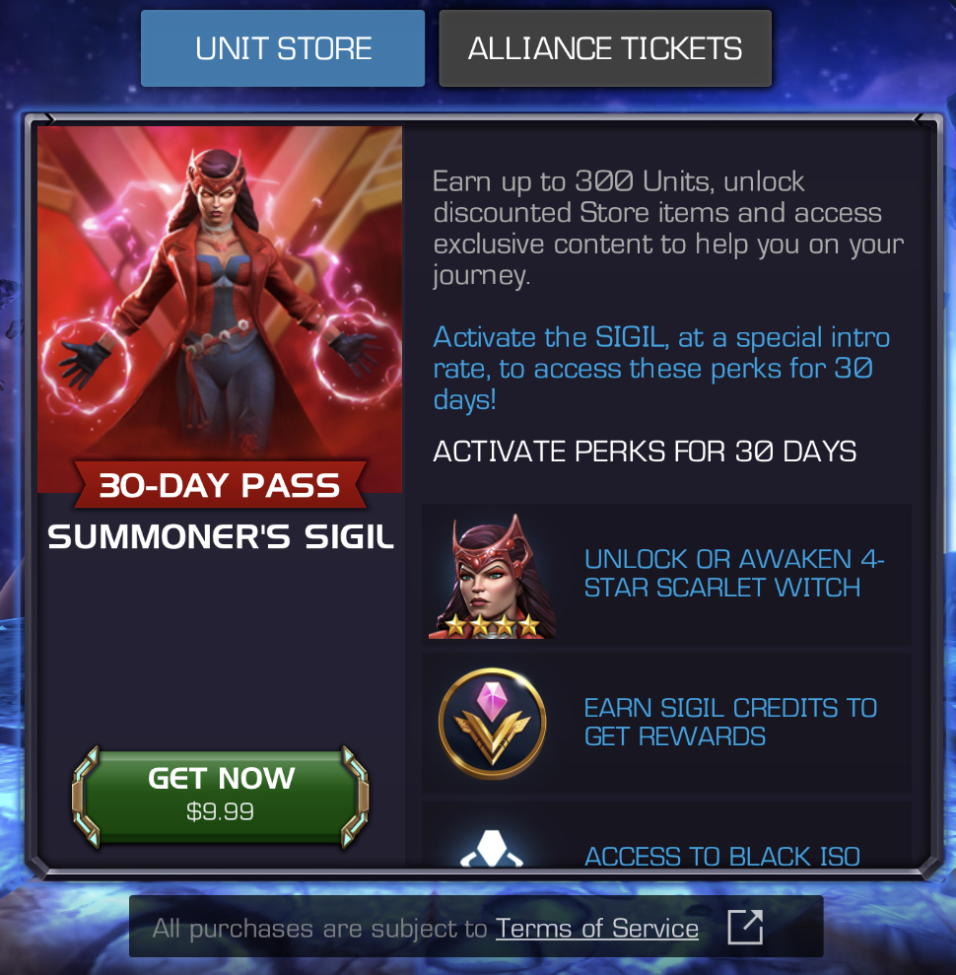
Task: Select the 4-star Scarlet Witch portrait icon
Action: (493, 576)
